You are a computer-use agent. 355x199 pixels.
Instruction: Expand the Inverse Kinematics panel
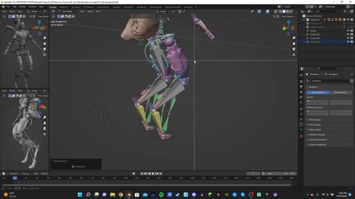click(x=318, y=140)
